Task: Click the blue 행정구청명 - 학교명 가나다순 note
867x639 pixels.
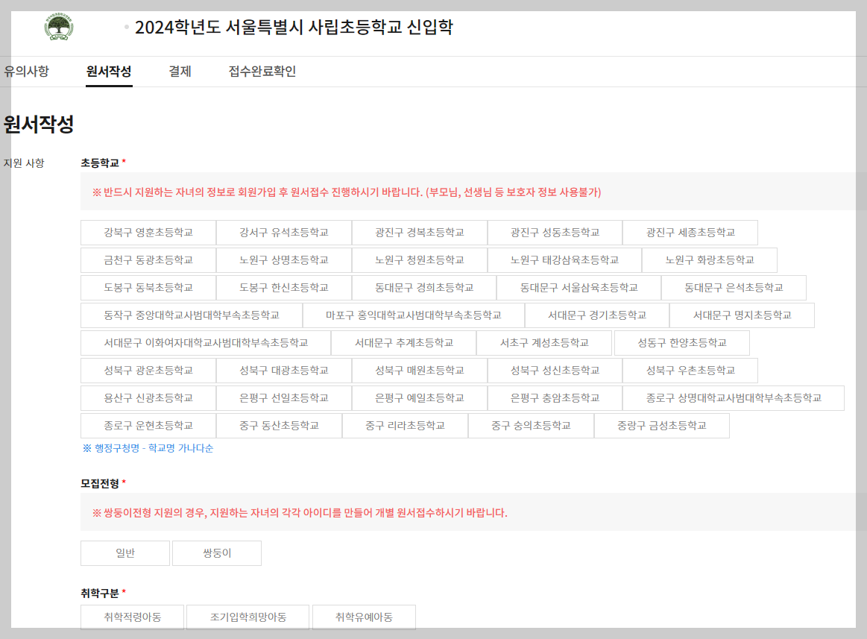Action: (x=148, y=448)
